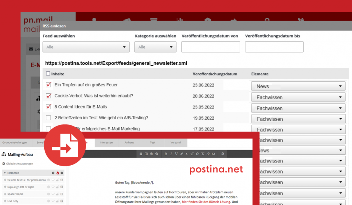Viewport: 352px width, 205px height.
Task: Click the Mailing-Aufbau hierarchy icon
Action: coord(4,154)
